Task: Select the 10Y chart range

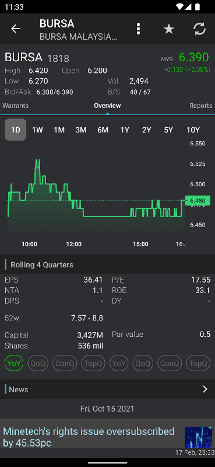Action: coord(193,130)
